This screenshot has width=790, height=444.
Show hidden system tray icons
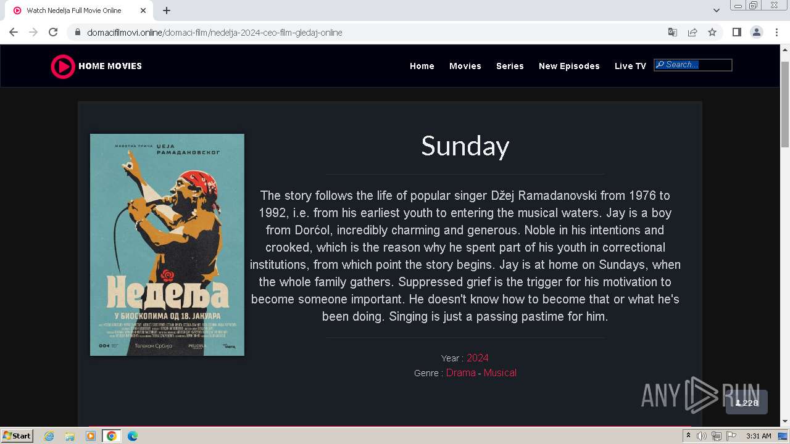click(688, 436)
